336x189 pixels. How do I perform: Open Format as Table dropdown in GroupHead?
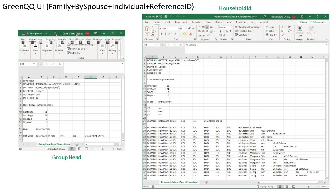pos(77,49)
